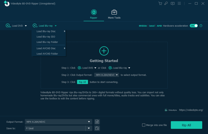Click small Rip All button in Step 3
The image size is (208, 134).
click(82, 82)
